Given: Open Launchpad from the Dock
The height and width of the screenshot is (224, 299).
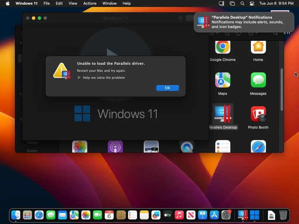Looking at the screenshot, I should [27, 215].
